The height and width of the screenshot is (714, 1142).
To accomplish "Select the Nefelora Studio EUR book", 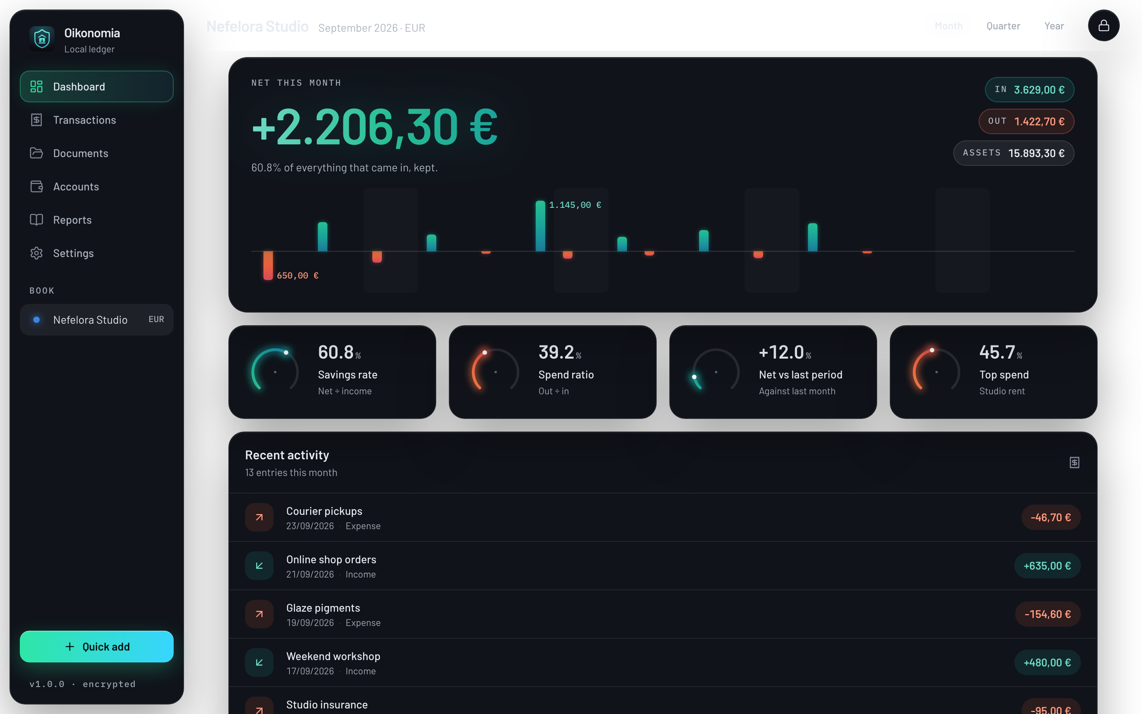I will pyautogui.click(x=97, y=320).
